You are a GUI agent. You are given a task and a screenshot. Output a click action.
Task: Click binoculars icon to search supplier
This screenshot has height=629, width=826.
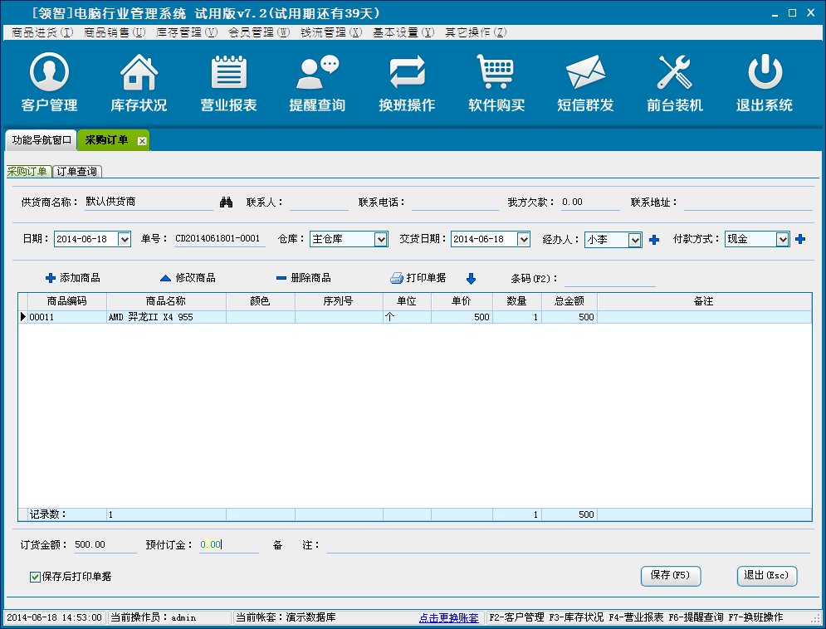pos(225,202)
